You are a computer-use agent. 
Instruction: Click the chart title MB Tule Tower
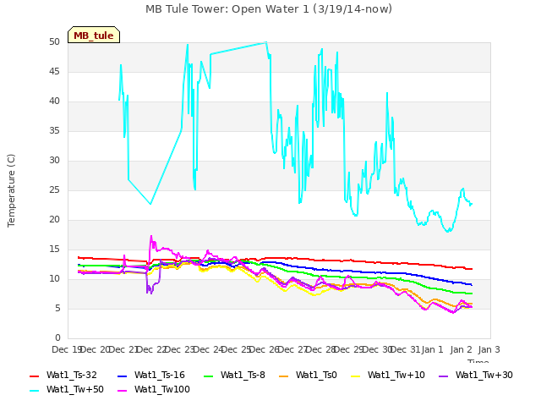click(x=269, y=9)
